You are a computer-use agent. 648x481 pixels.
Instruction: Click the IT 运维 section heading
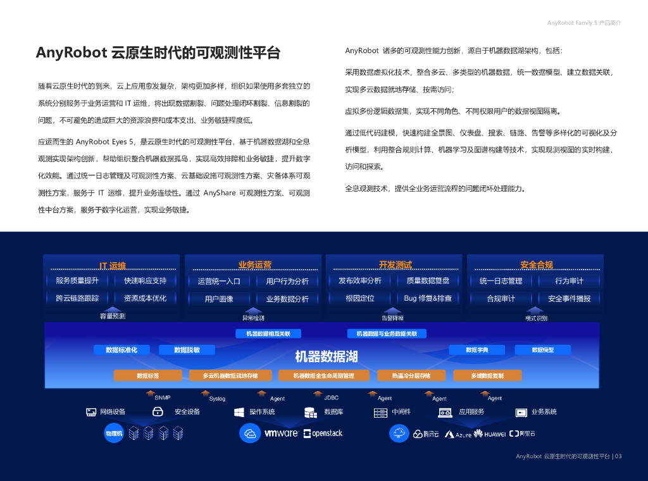(113, 266)
